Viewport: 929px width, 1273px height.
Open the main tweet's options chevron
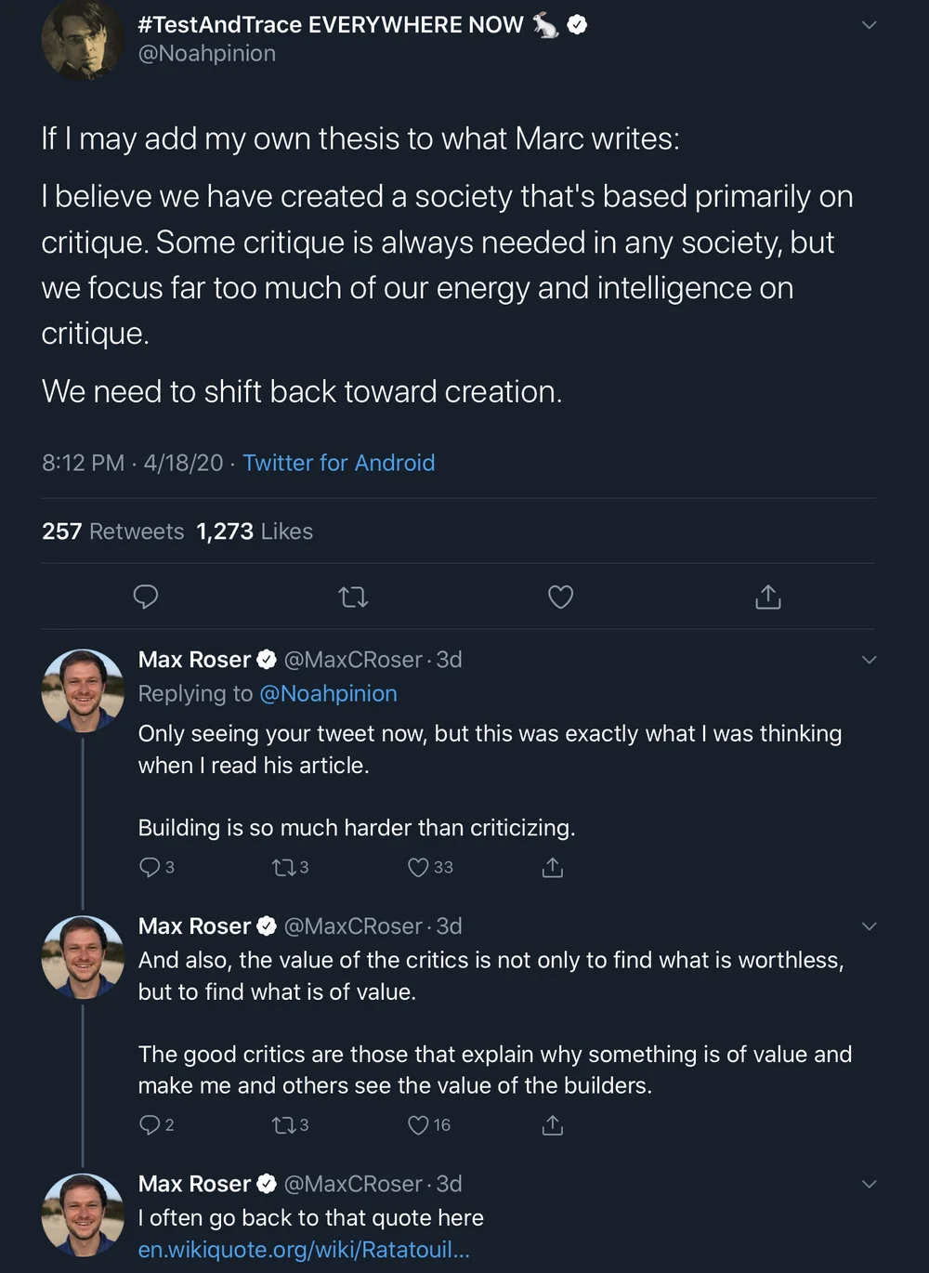[870, 25]
